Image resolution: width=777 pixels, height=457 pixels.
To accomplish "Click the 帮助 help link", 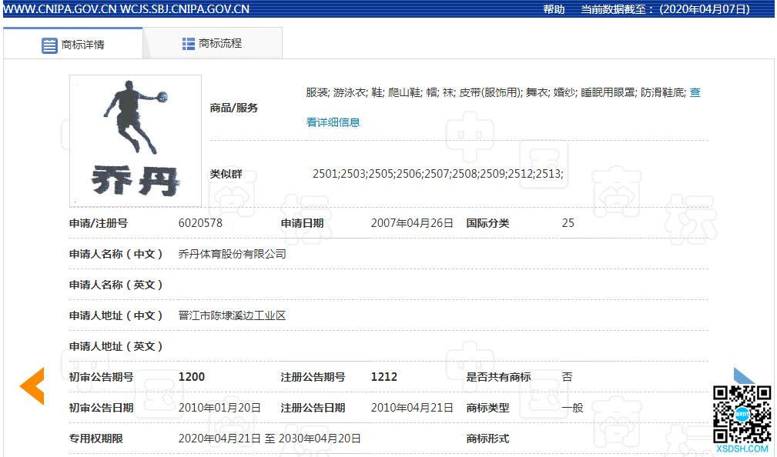I will click(x=554, y=9).
